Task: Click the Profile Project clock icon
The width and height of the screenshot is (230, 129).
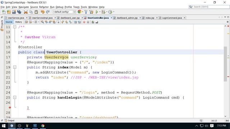Action: click(x=110, y=12)
